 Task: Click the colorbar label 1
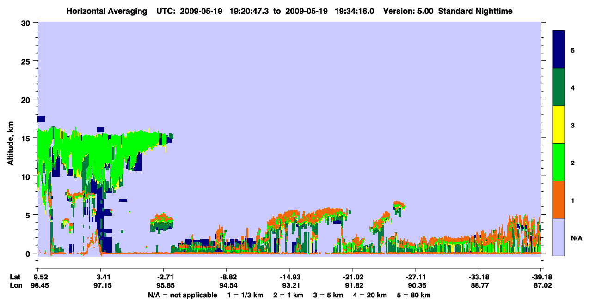[573, 200]
